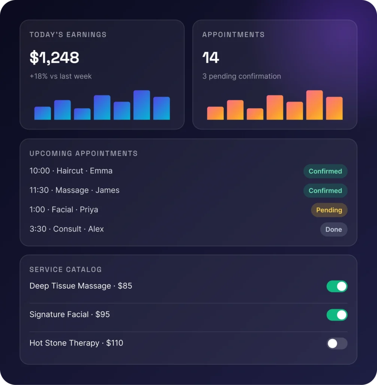
Task: Enable the Hot Stone Therapy toggle
Action: click(337, 343)
